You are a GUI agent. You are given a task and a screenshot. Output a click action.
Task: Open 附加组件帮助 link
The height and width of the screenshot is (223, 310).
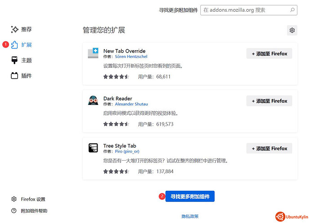(29, 211)
